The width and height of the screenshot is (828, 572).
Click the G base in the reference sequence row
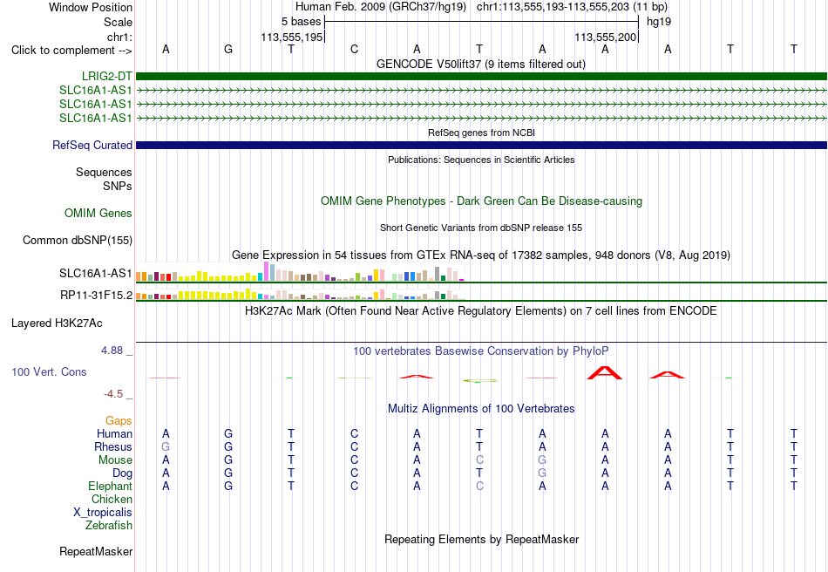point(228,49)
